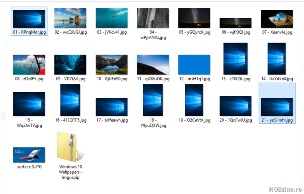The width and height of the screenshot is (304, 194).
Task: Click the grayscale image 04 - wPpANVz.jpg
Action: pos(152,18)
